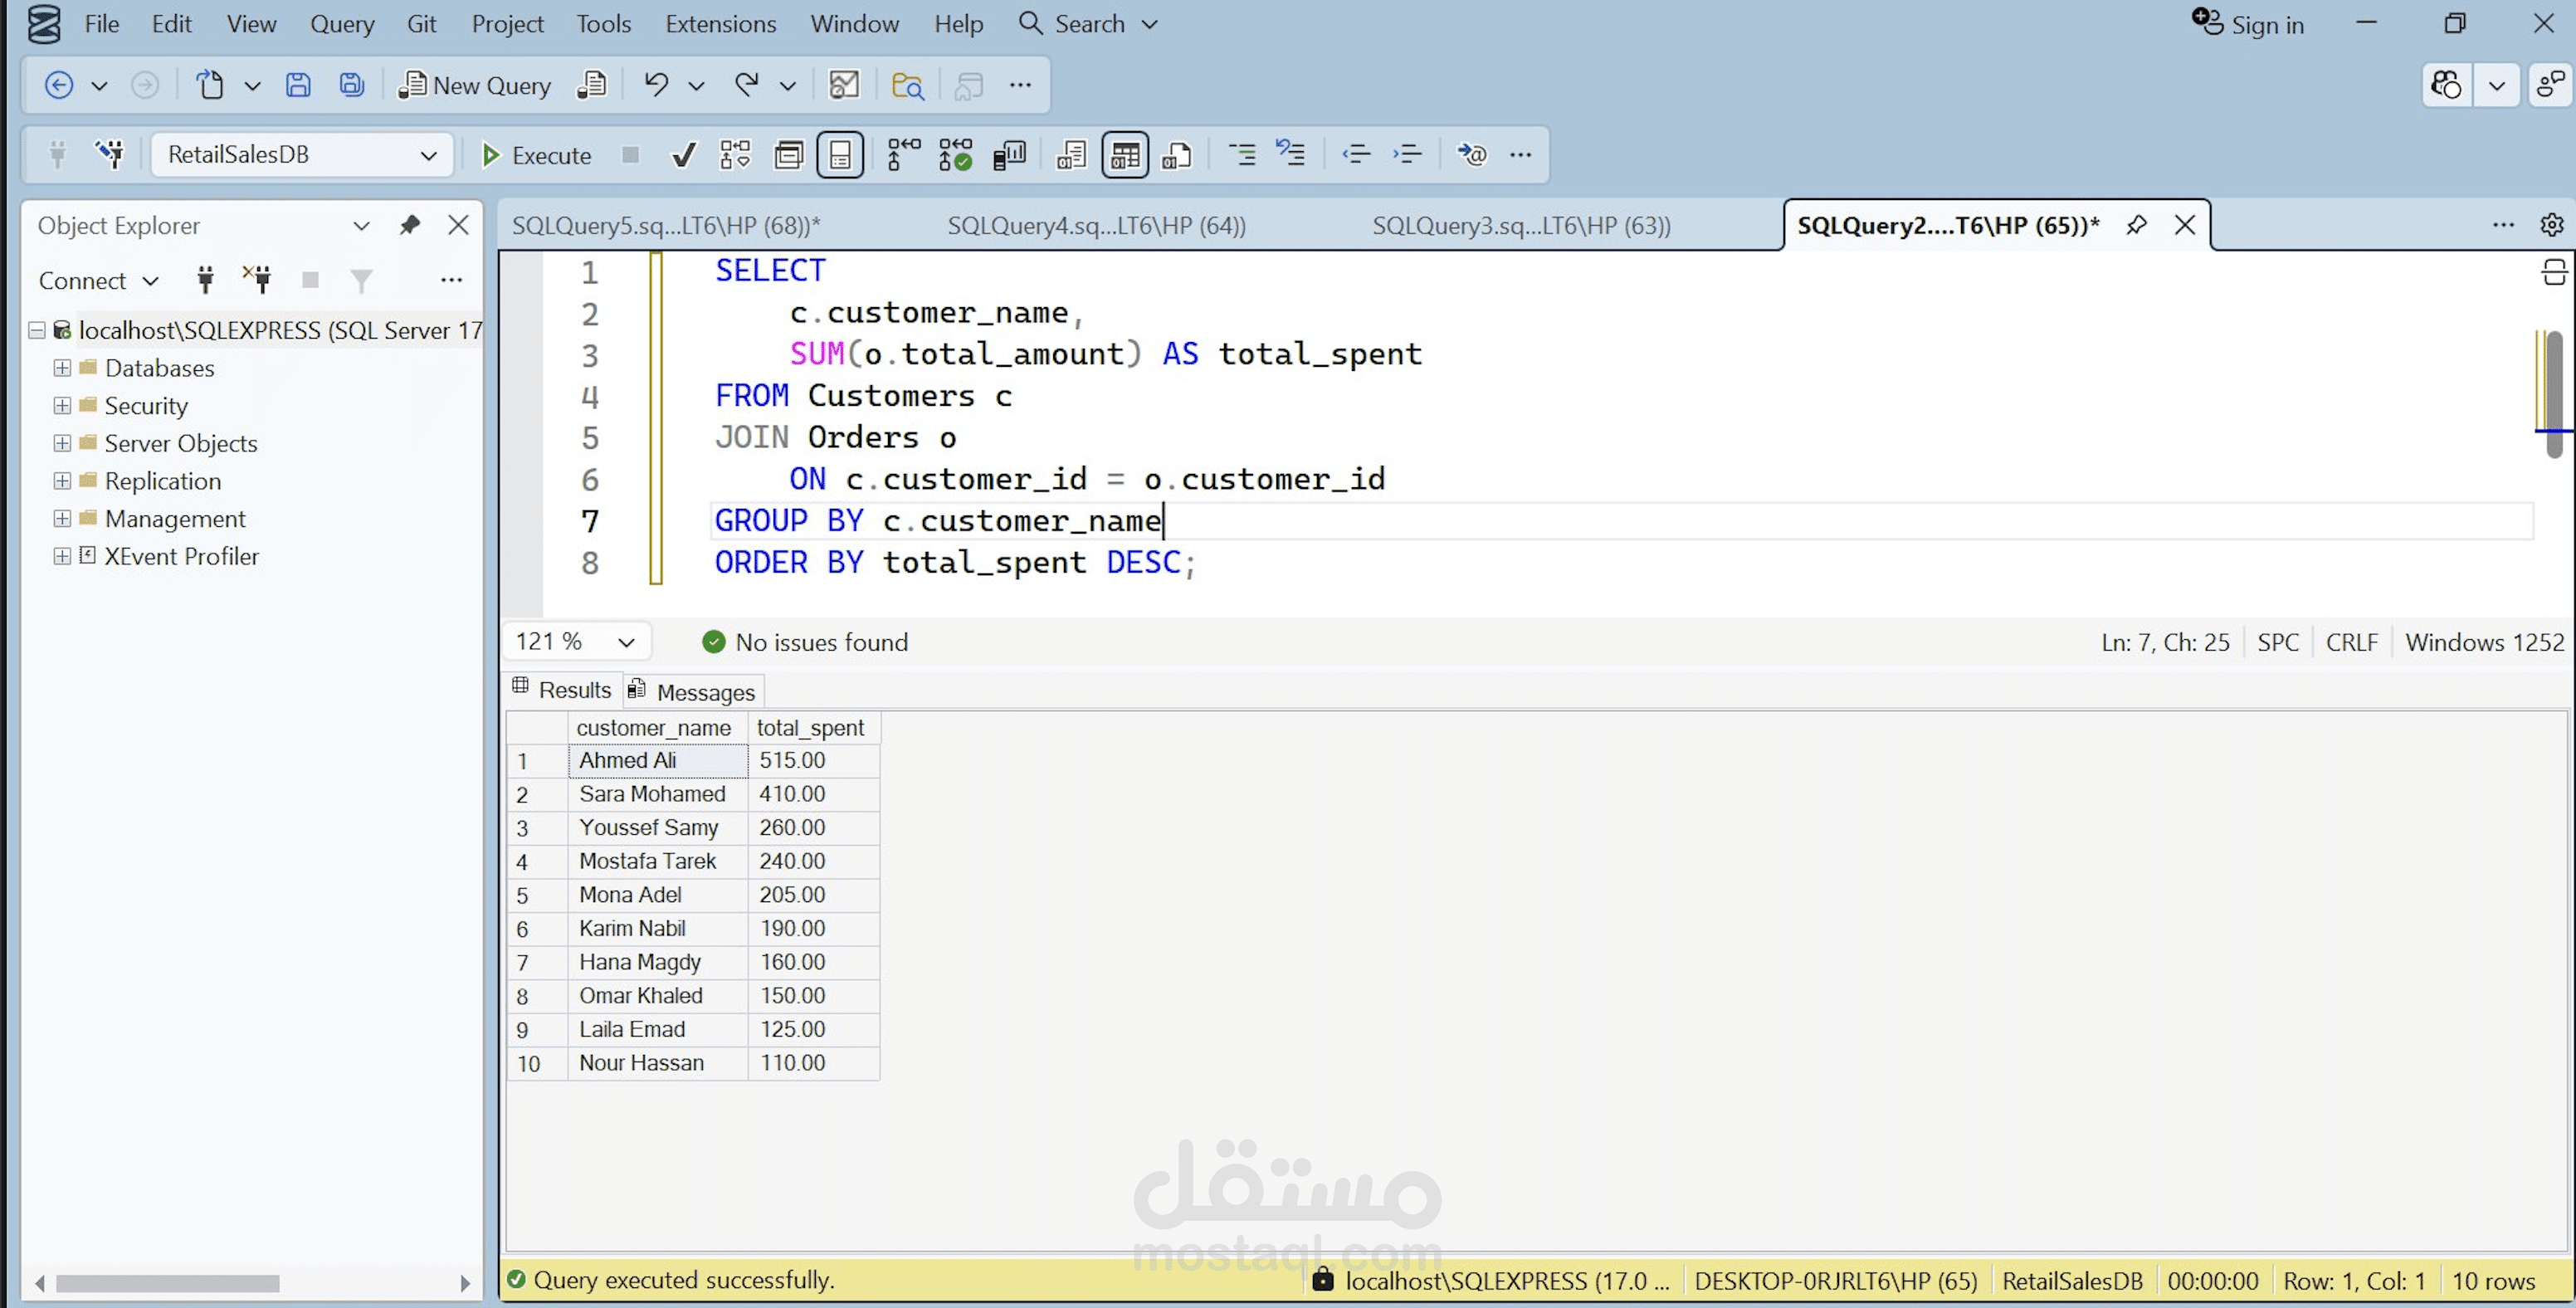Open the Query menu
Viewport: 2576px width, 1308px height.
[342, 24]
